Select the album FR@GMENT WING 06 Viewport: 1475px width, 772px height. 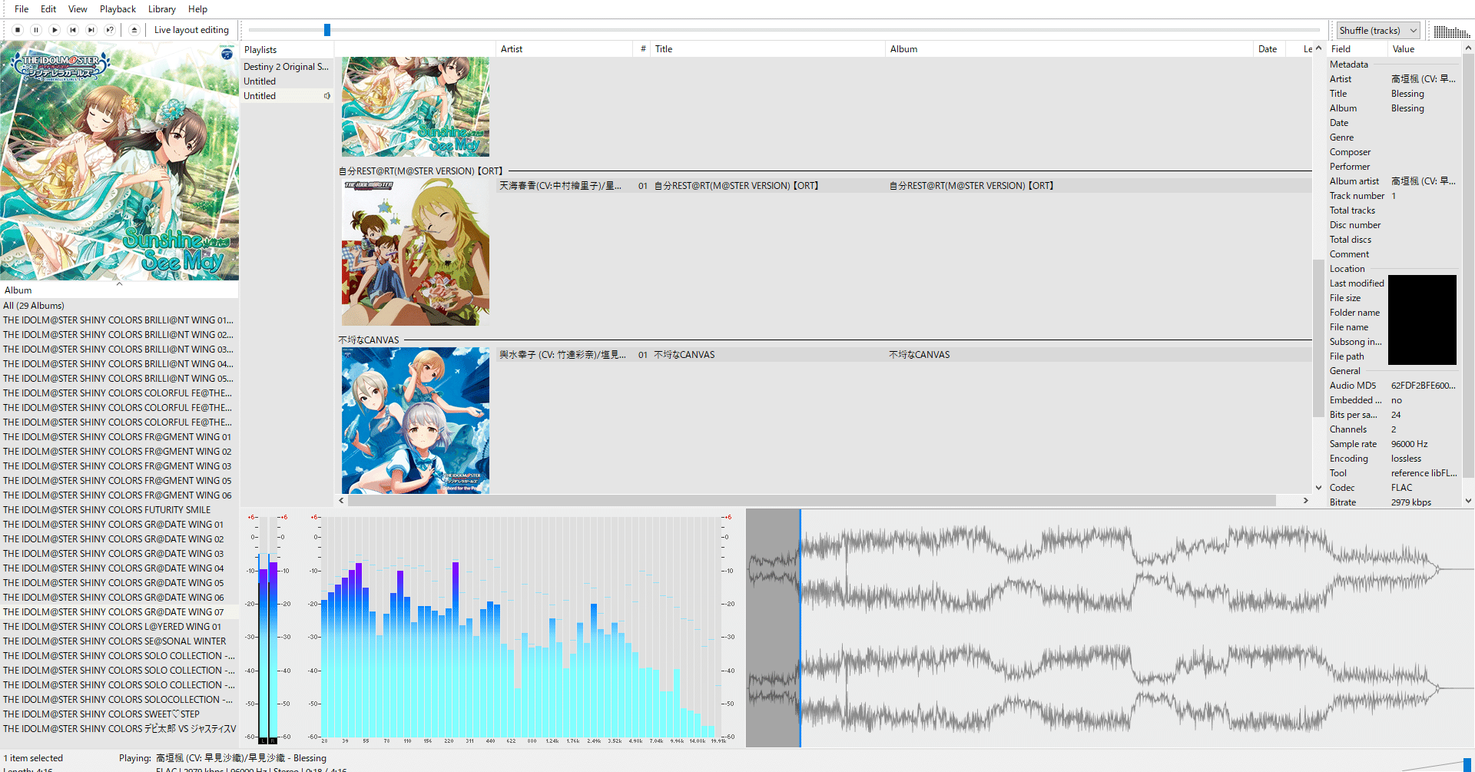click(x=119, y=495)
